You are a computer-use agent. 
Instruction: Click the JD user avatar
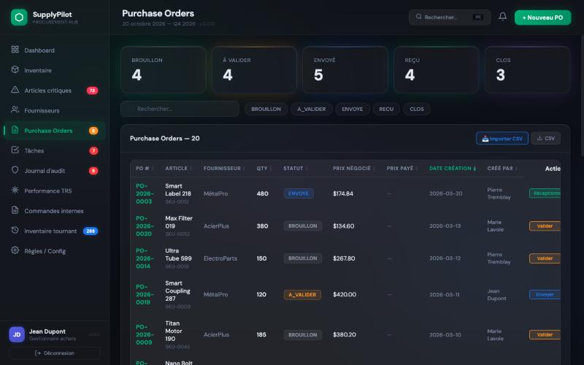pos(17,334)
